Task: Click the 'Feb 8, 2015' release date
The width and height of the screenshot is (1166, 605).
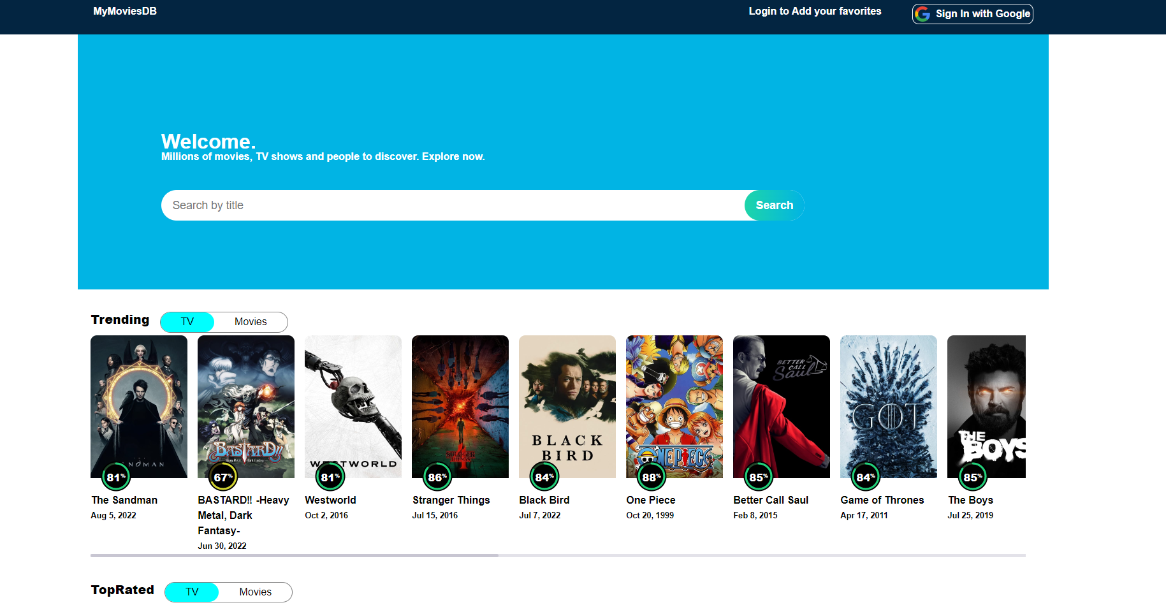Action: point(755,516)
